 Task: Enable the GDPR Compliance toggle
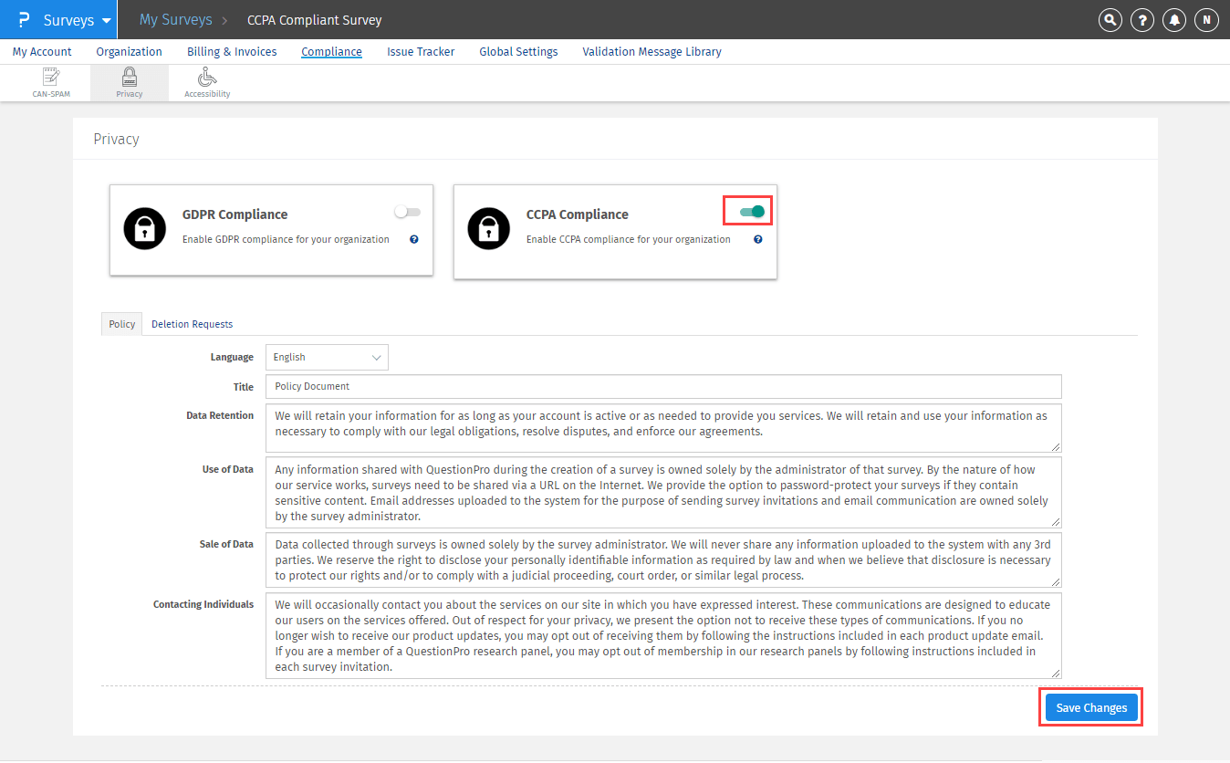(x=407, y=212)
